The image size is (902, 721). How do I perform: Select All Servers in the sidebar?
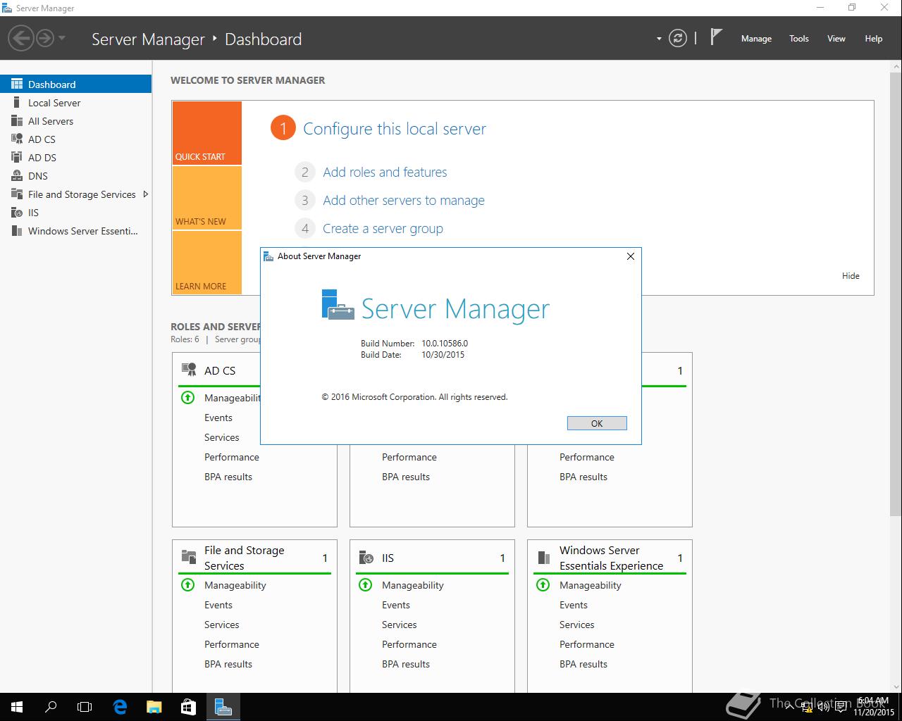pyautogui.click(x=75, y=120)
